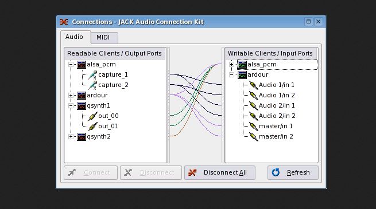Image resolution: width=376 pixels, height=209 pixels.
Task: Select Audio 1/in 1 input port
Action: (x=277, y=85)
